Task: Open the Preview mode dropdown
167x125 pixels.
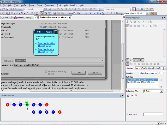Action: click(42, 9)
